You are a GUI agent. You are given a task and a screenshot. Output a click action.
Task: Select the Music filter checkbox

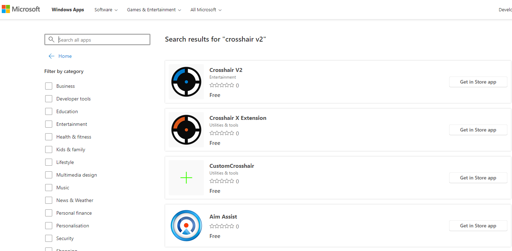(x=49, y=188)
